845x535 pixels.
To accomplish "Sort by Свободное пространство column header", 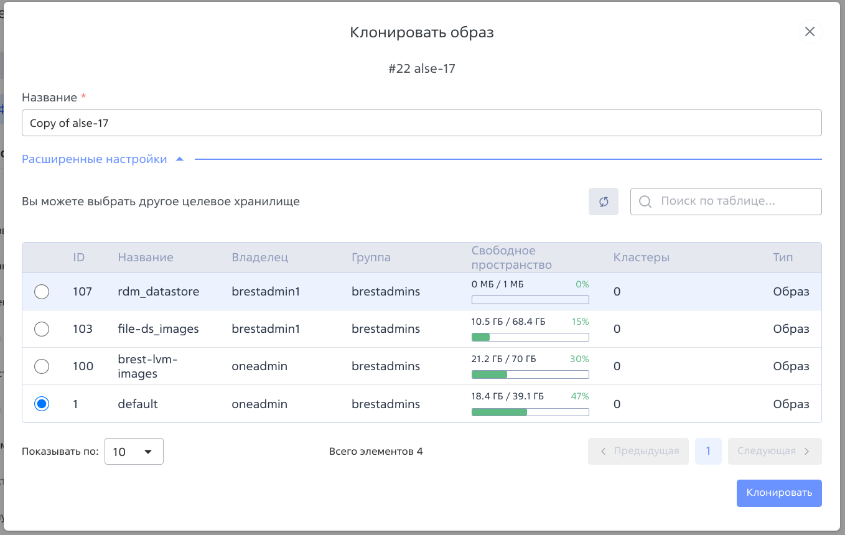I will (x=511, y=258).
